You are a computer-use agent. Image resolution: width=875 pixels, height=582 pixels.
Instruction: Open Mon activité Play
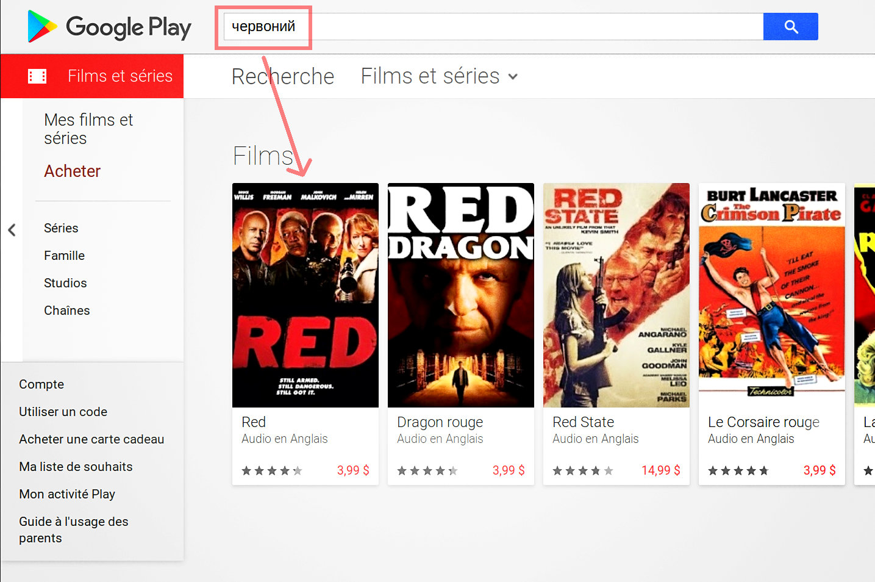pyautogui.click(x=67, y=494)
